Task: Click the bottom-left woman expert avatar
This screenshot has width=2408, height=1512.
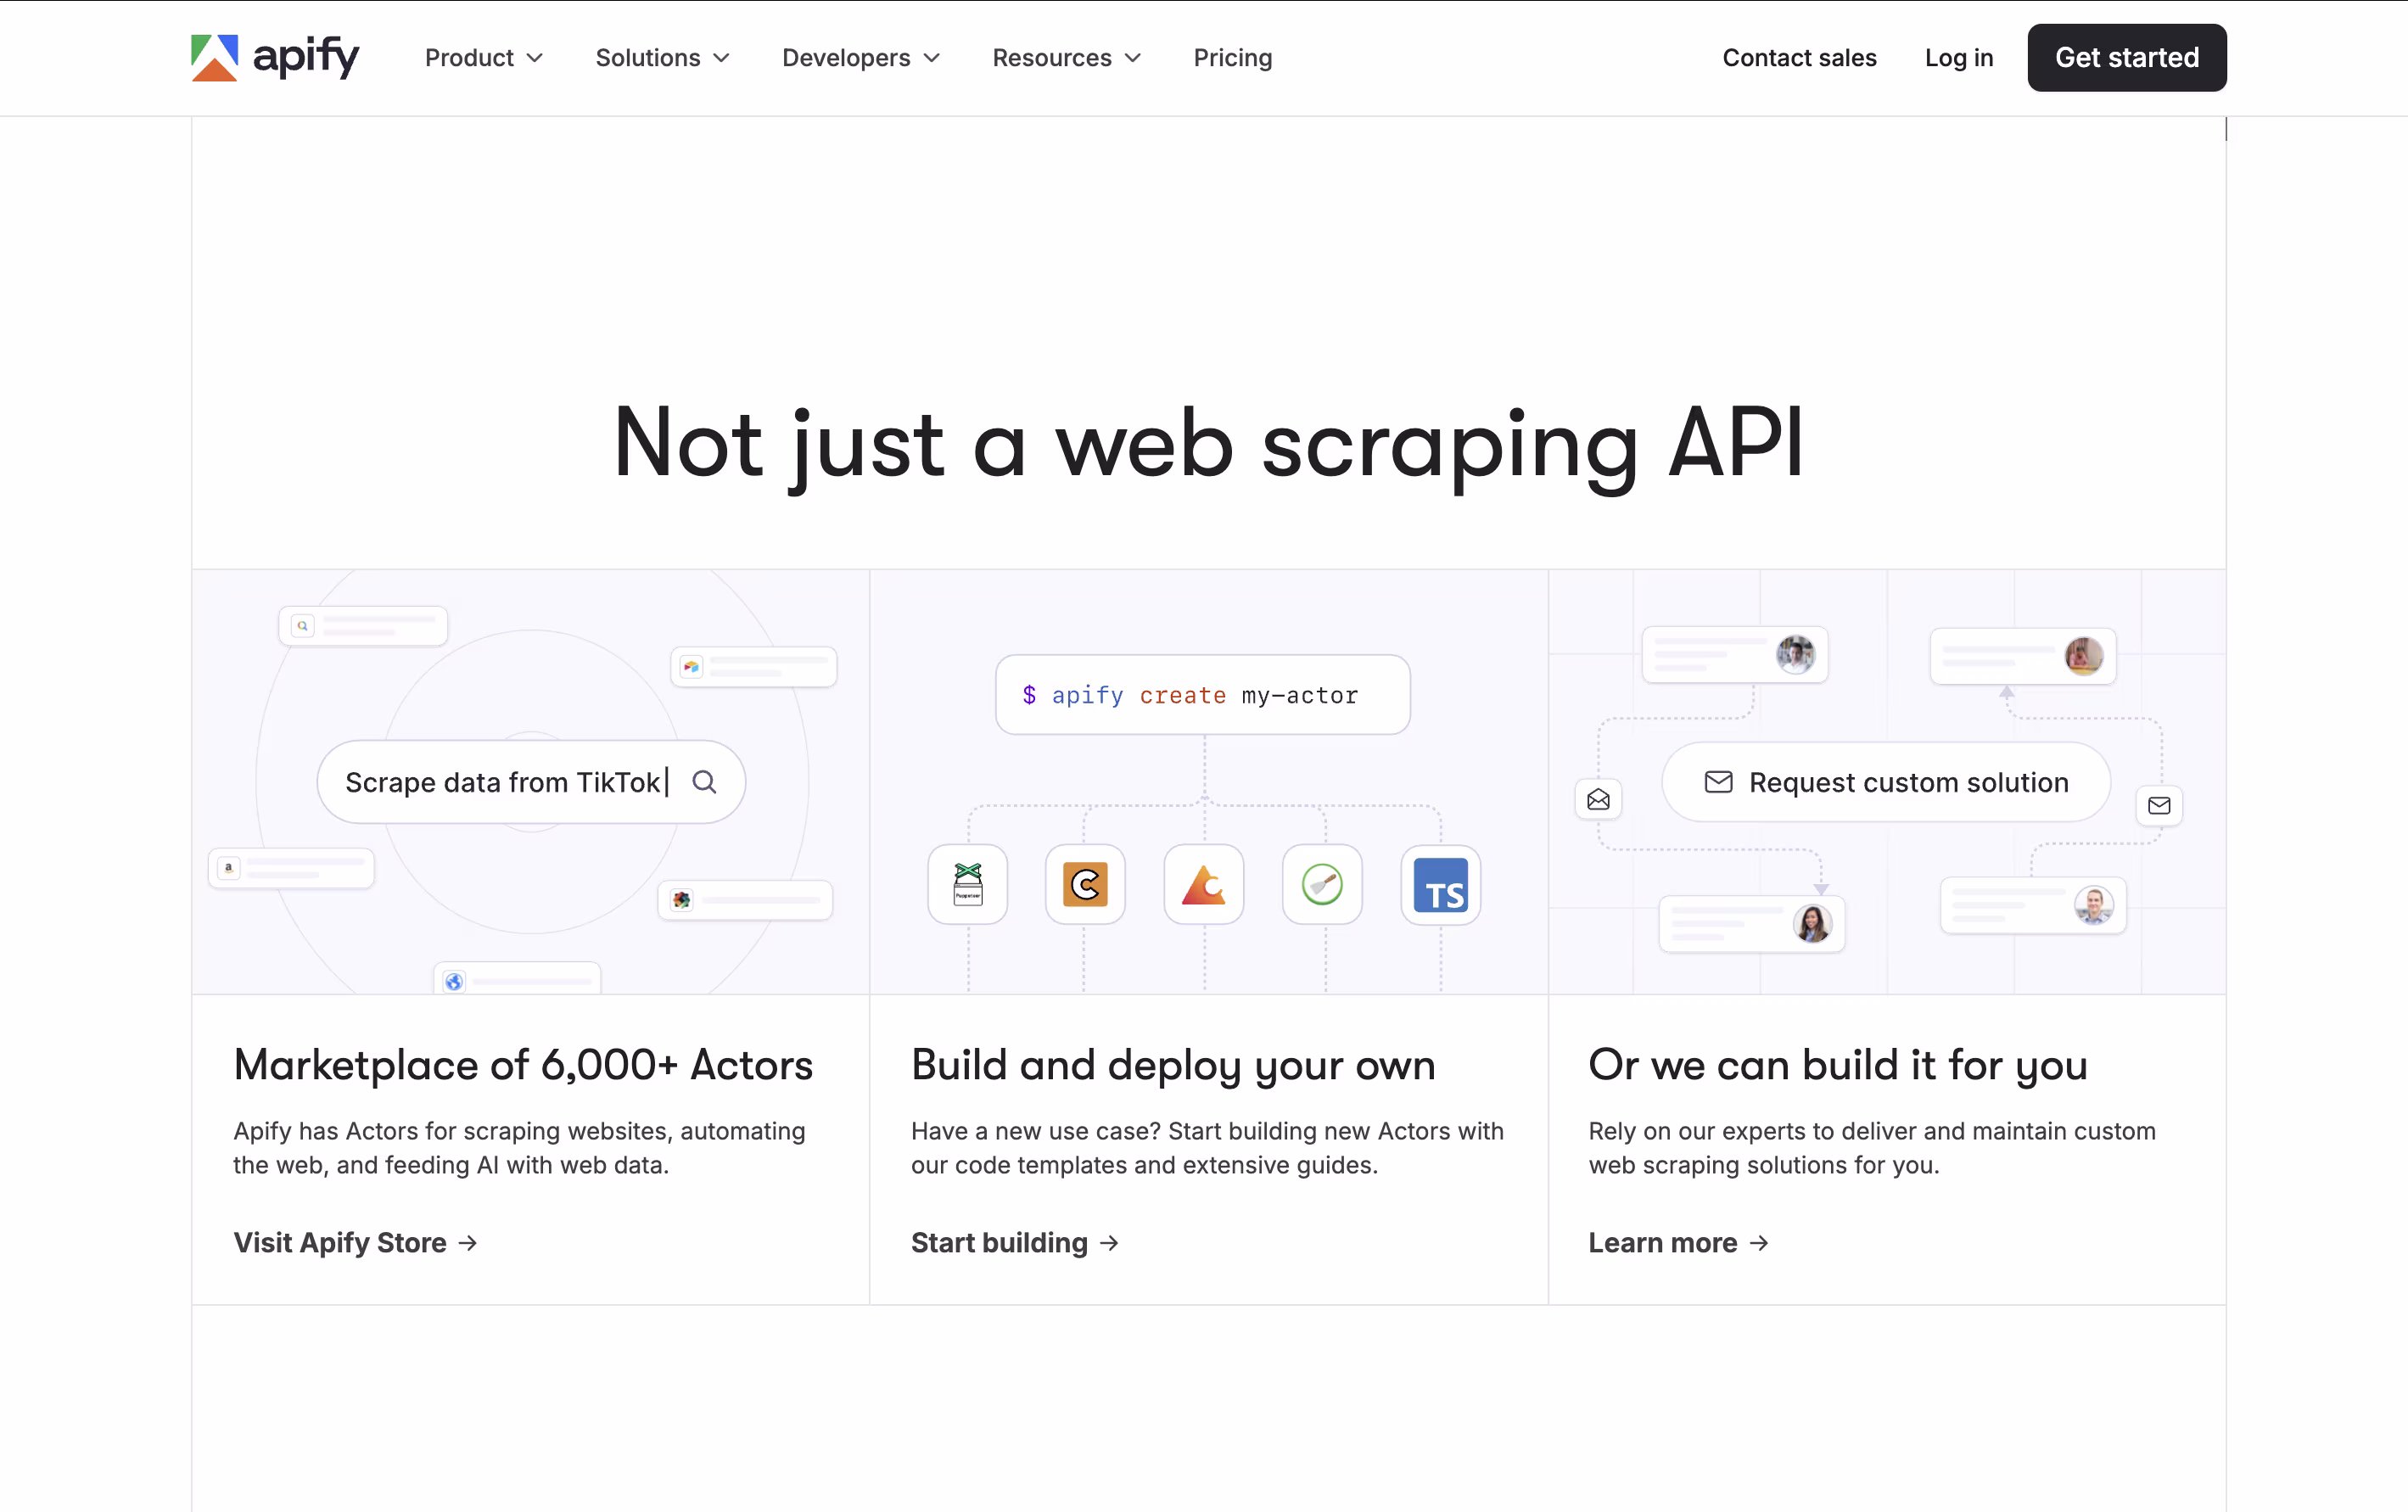Action: 1812,923
